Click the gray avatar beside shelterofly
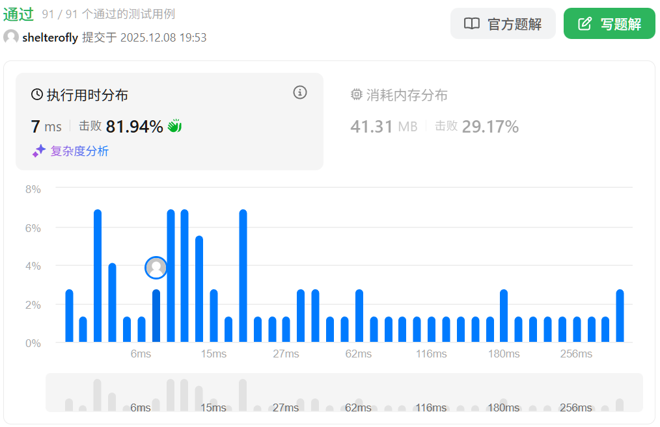 [11, 37]
